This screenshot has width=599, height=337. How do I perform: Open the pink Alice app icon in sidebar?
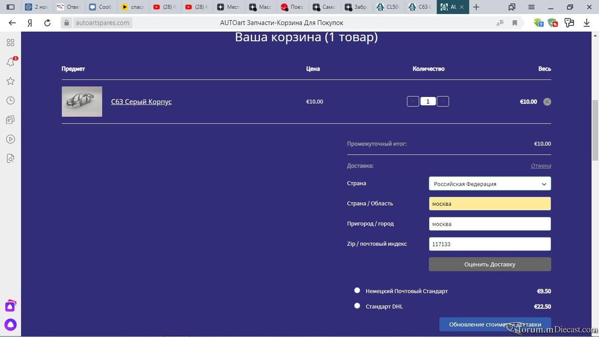(x=11, y=305)
